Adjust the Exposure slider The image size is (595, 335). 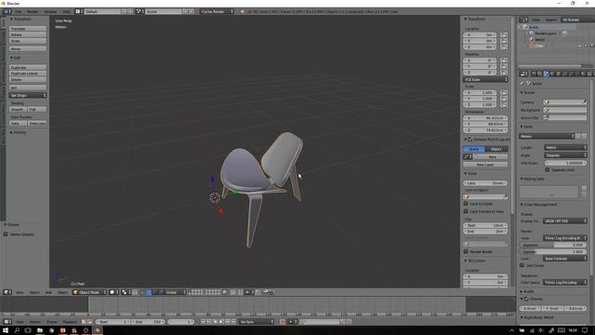coord(553,245)
